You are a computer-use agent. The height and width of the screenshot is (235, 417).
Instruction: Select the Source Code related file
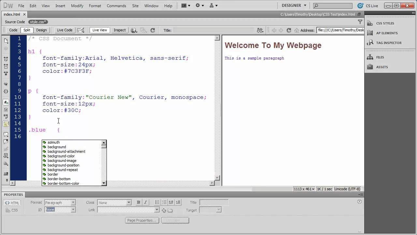tap(15, 22)
